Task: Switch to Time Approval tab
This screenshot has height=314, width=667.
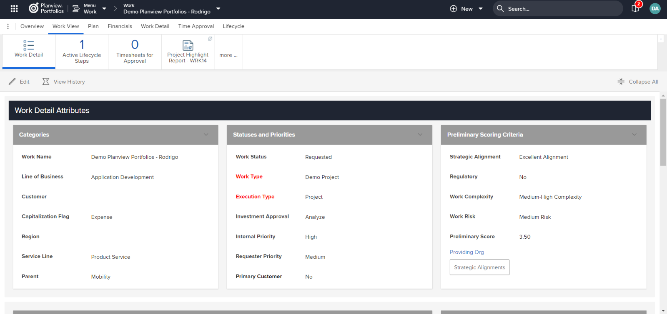Action: coord(196,26)
